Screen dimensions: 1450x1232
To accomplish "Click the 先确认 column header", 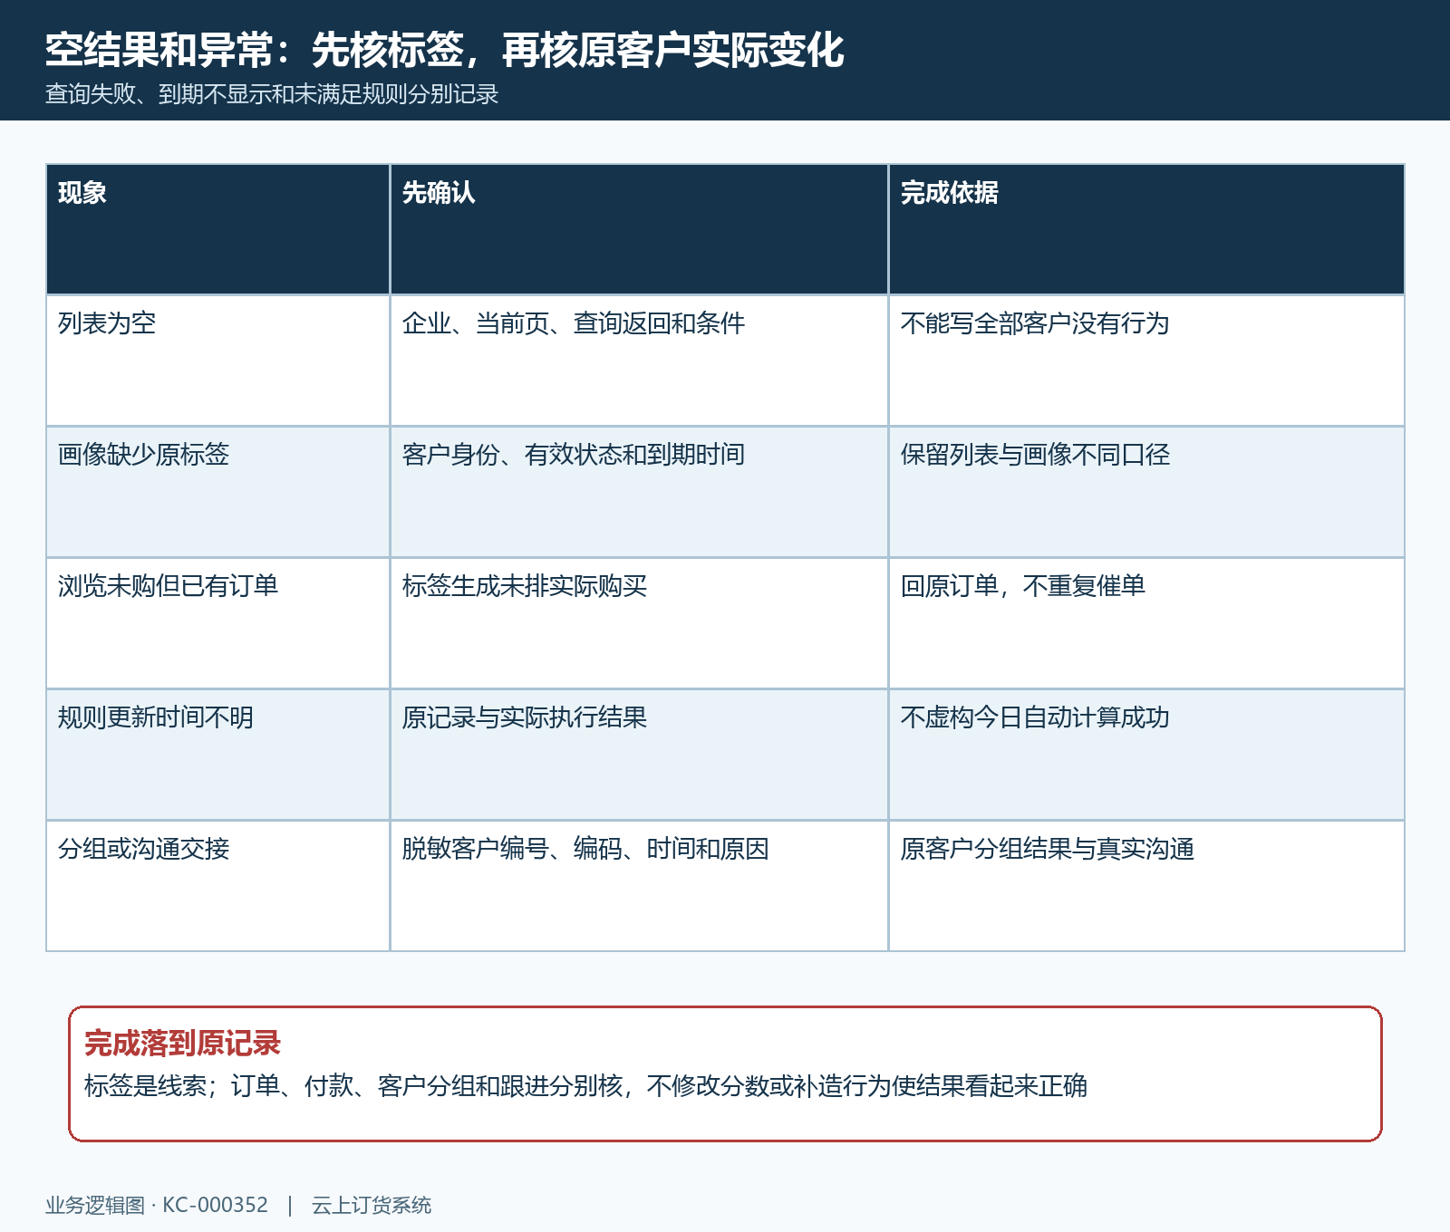I will (x=639, y=229).
